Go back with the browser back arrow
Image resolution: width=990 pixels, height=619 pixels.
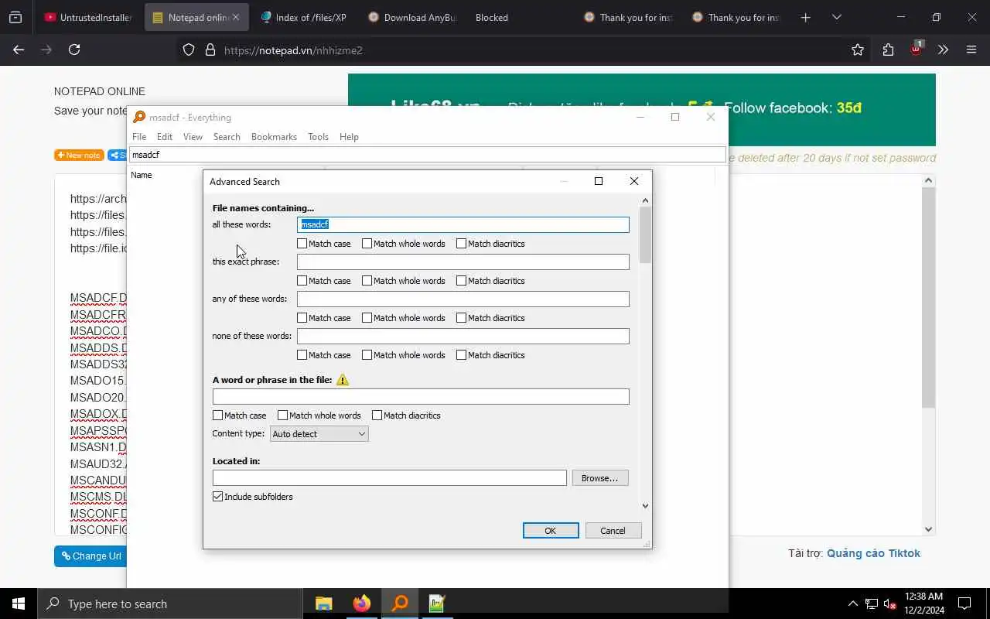click(19, 50)
